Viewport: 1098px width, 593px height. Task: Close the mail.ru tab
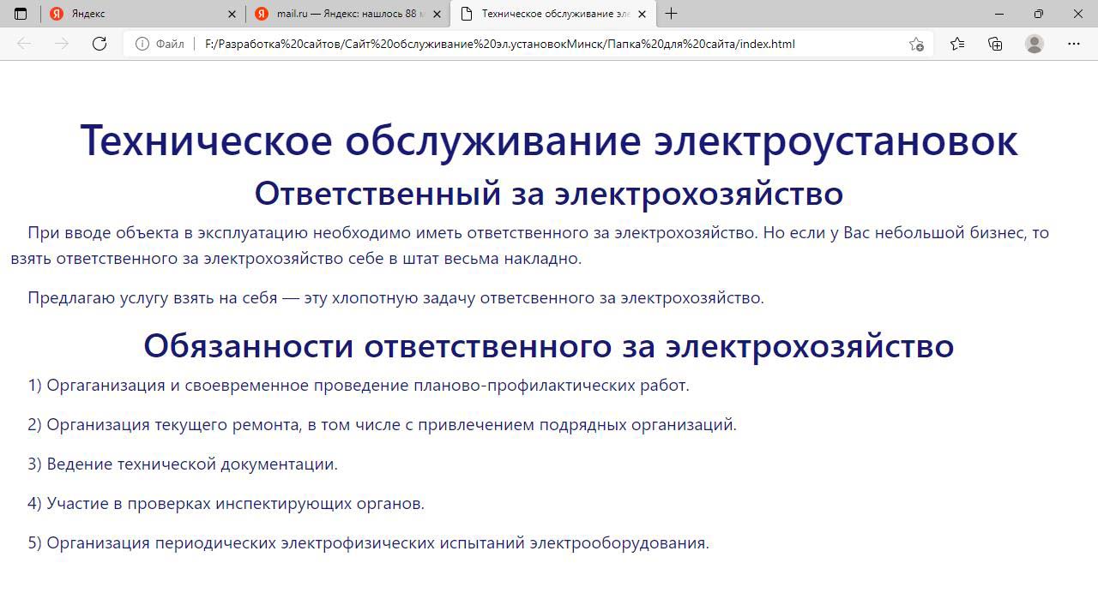point(437,14)
